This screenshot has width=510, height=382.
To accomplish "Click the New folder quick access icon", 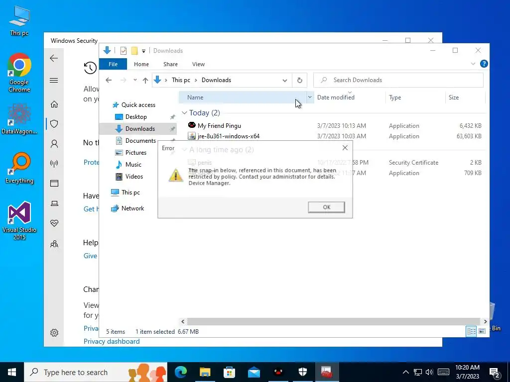I will 134,51.
